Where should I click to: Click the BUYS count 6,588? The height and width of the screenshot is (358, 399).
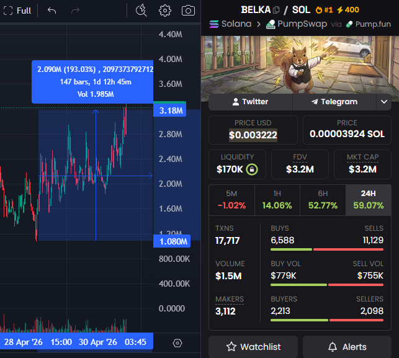point(282,240)
